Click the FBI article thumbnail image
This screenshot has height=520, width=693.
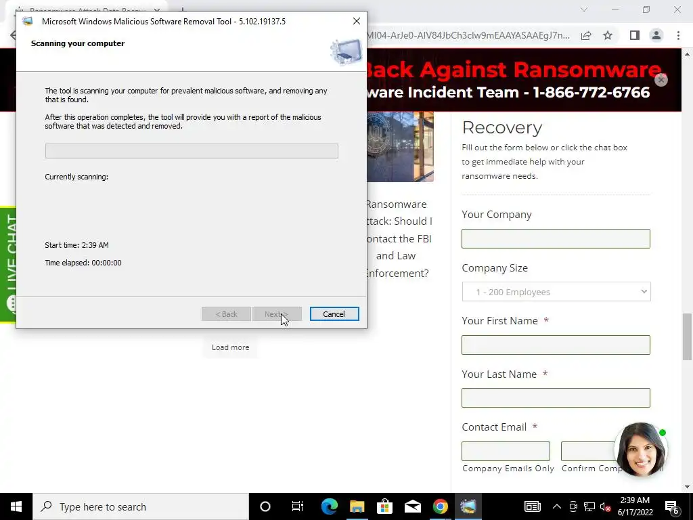400,146
